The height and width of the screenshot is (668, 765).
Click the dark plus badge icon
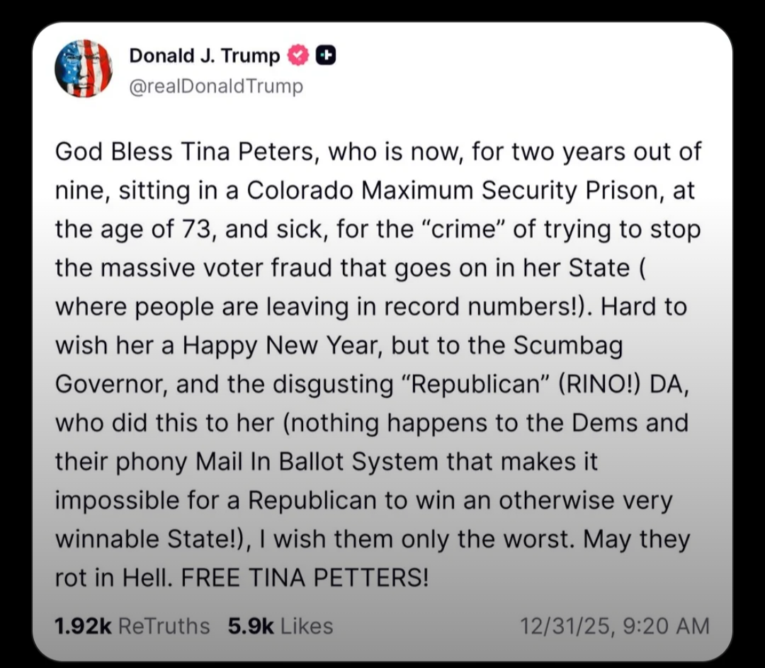[325, 55]
